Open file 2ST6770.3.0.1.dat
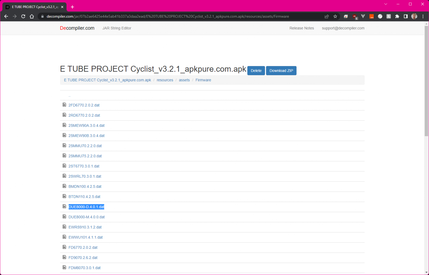Screen dimensions: 429x275 (x=84, y=166)
